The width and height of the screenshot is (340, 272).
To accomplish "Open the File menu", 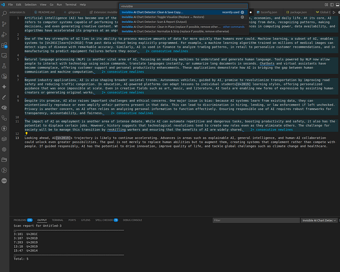I will pos(10,4).
